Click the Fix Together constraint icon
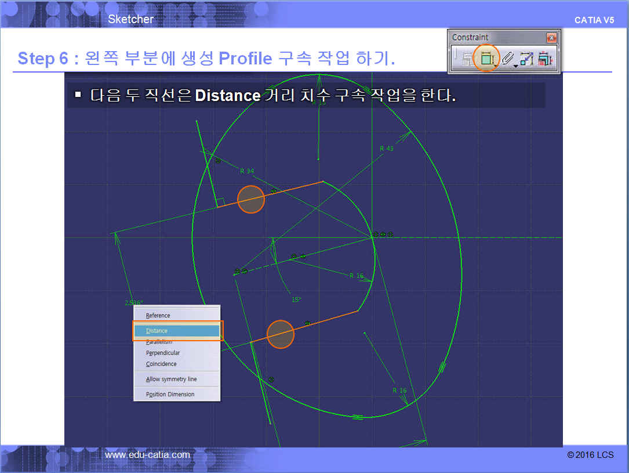The height and width of the screenshot is (473, 629). (526, 59)
